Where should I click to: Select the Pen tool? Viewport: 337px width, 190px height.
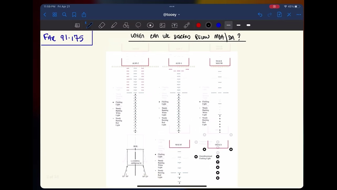coord(89,25)
